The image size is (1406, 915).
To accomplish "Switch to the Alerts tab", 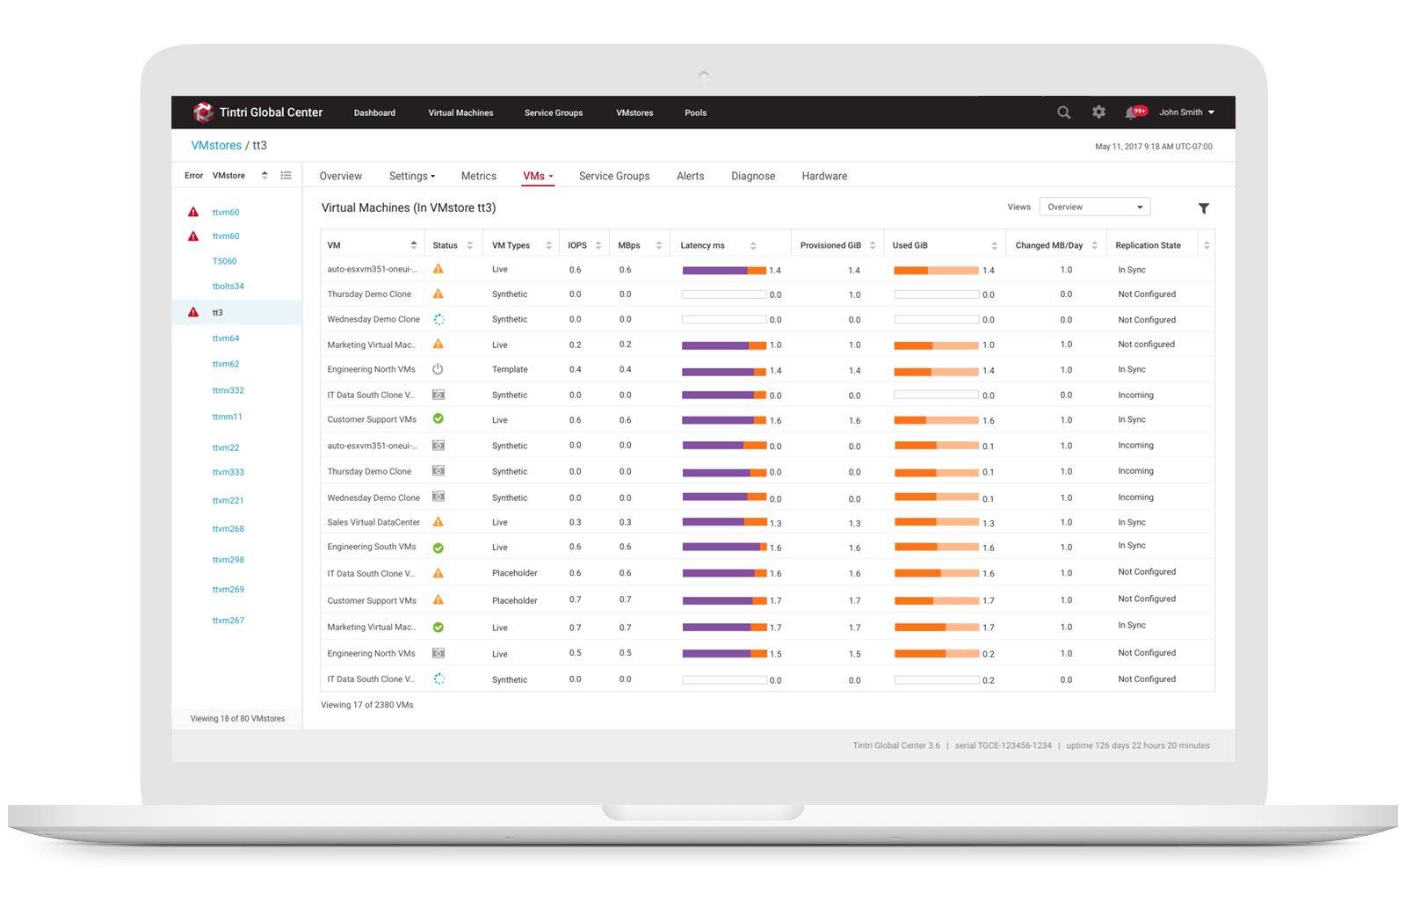I will pos(691,176).
